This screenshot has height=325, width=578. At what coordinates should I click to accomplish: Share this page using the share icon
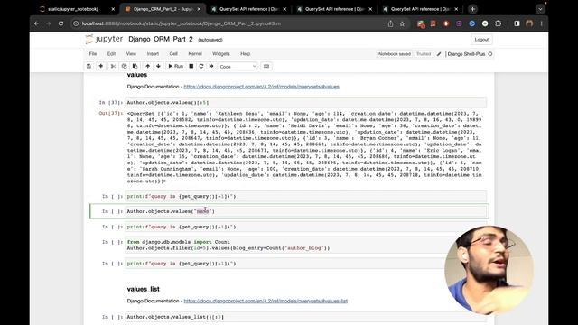click(390, 23)
